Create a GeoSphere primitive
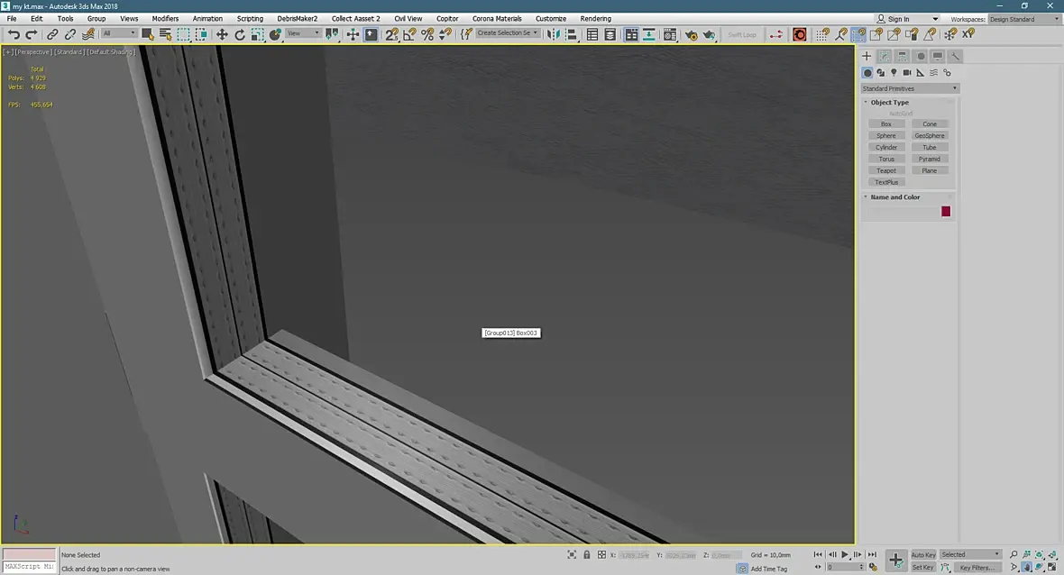Screen dimensions: 1064x575 [x=930, y=135]
